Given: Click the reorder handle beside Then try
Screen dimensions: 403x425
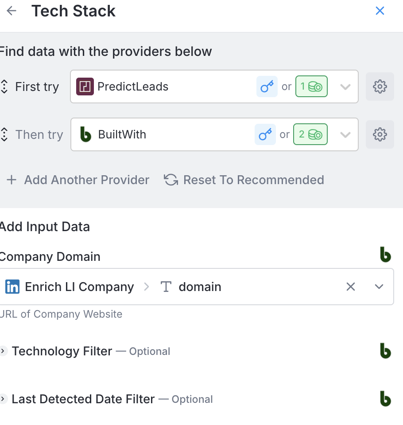Looking at the screenshot, I should pyautogui.click(x=4, y=134).
